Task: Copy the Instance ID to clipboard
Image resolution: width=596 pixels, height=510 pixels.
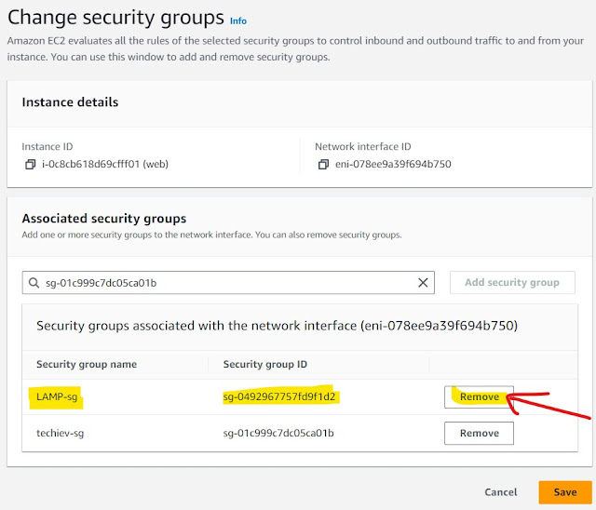Action: [x=31, y=165]
